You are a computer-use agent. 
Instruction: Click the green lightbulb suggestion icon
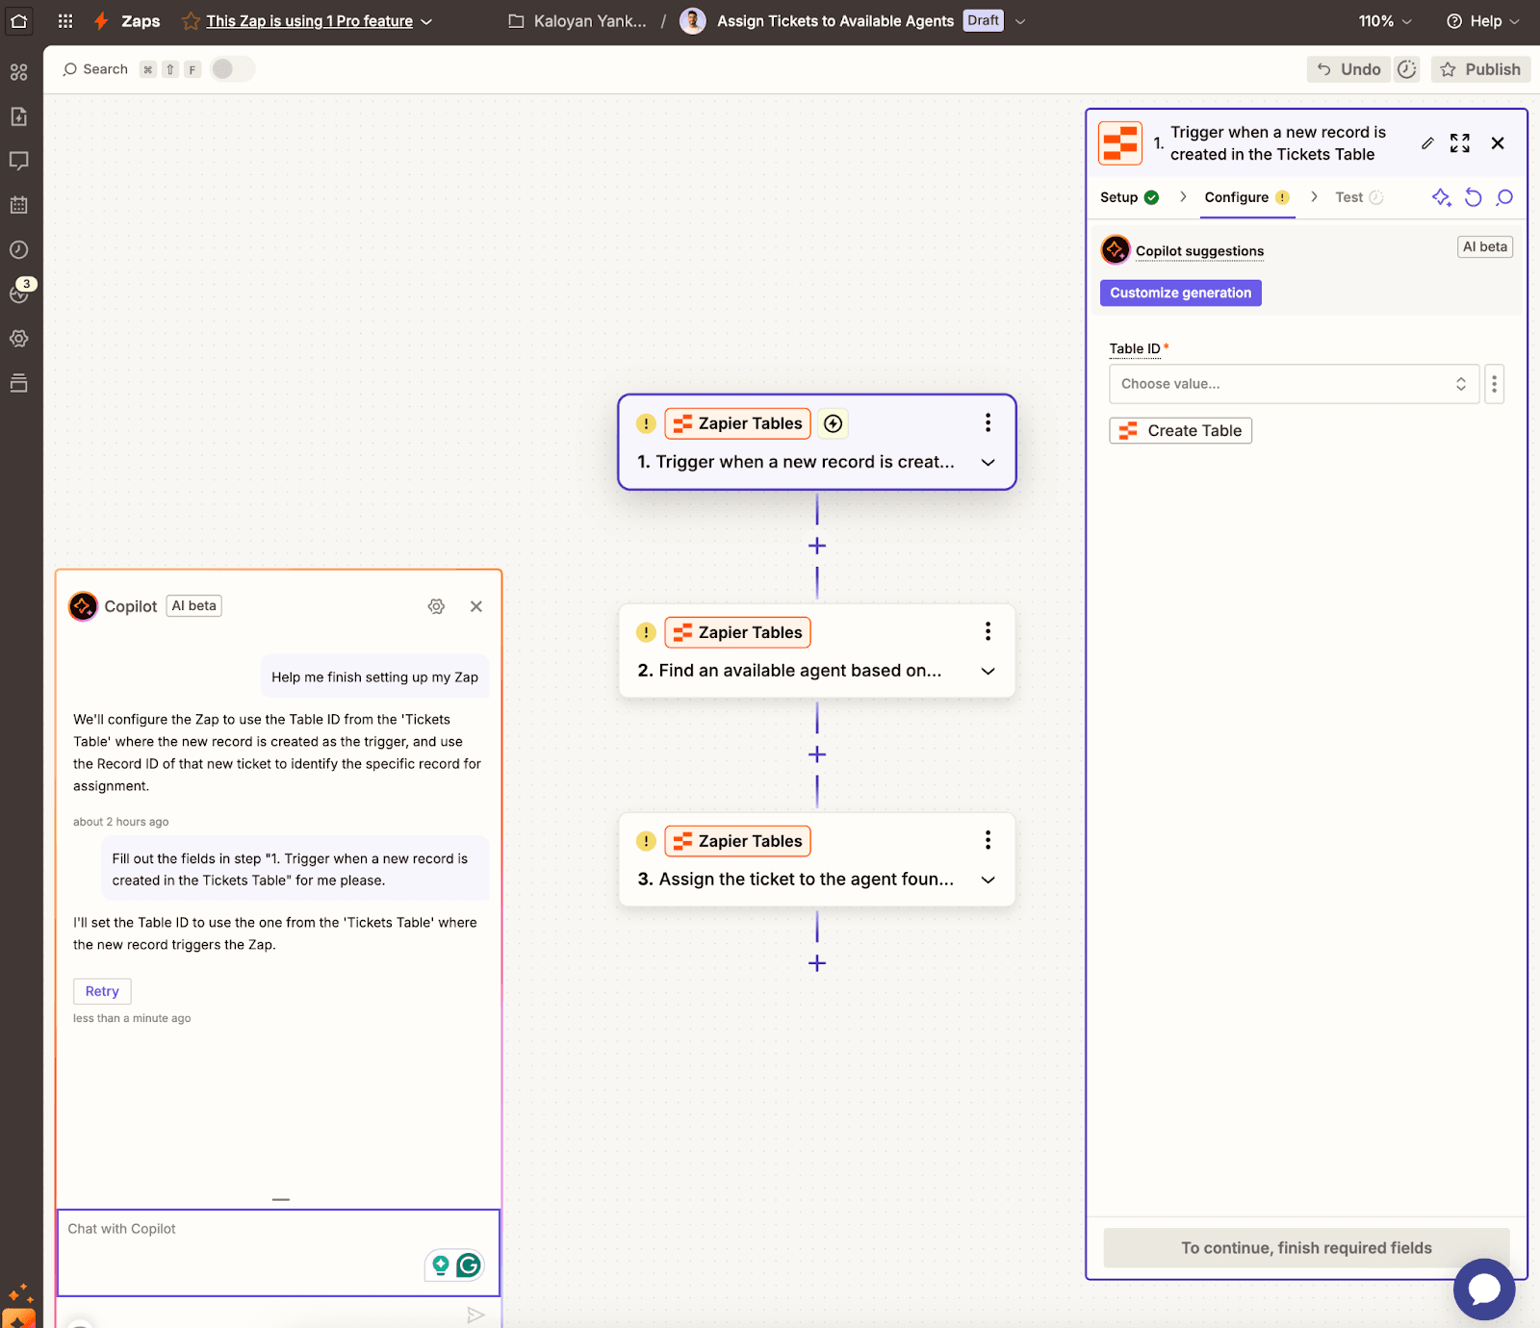441,1264
